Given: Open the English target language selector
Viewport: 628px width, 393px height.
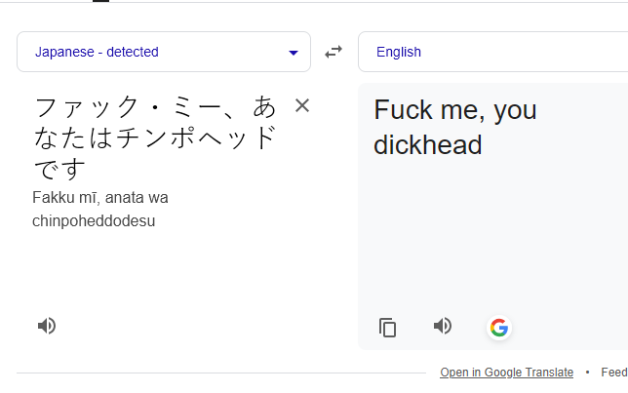Looking at the screenshot, I should pos(493,52).
